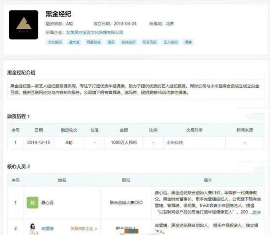Viewport: 270px width, 235px height.
Task: Click the 2014-12-15 date cell
Action: (38, 143)
